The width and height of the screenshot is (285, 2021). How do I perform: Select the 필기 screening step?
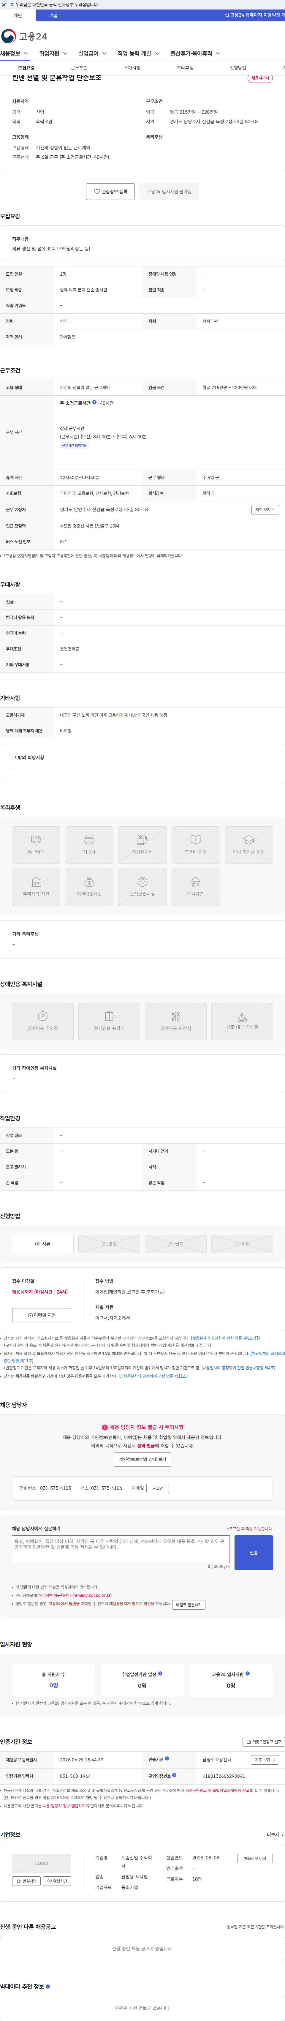[x=176, y=1243]
